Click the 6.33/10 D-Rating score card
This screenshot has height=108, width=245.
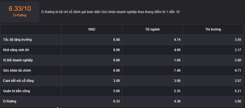click(20, 12)
